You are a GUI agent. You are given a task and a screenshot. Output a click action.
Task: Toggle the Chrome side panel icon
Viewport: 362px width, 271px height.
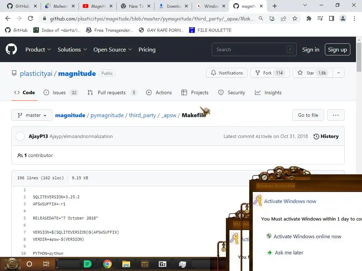point(332,18)
